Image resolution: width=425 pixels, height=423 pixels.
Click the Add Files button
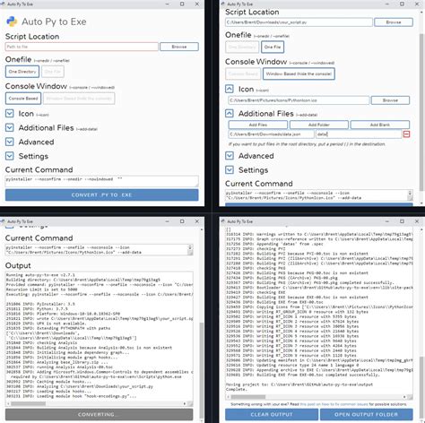tap(258, 125)
